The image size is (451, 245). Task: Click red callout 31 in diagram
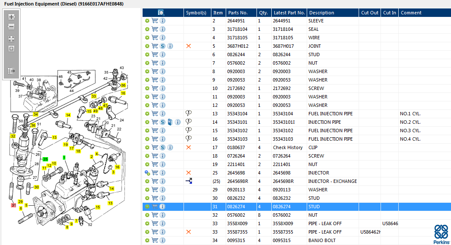[x=14, y=205]
